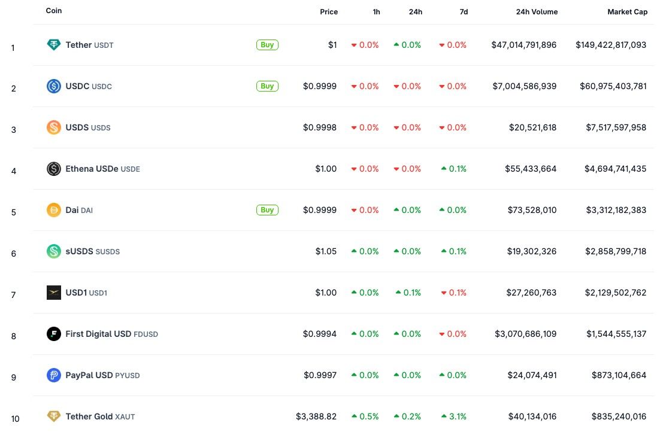Image resolution: width=663 pixels, height=435 pixels.
Task: Sort by Market Cap column header
Action: tap(627, 12)
